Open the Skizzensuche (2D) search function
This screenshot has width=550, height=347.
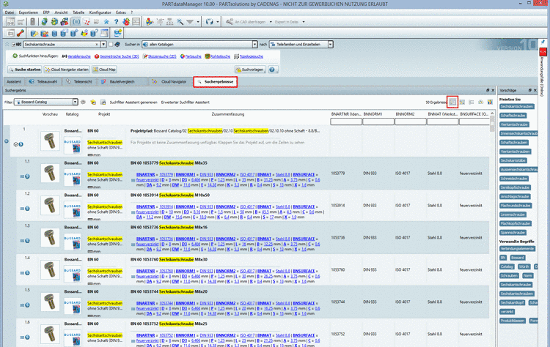(162, 55)
